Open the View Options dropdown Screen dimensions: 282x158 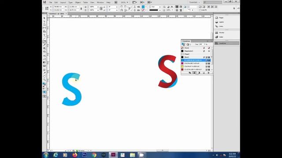click(134, 2)
